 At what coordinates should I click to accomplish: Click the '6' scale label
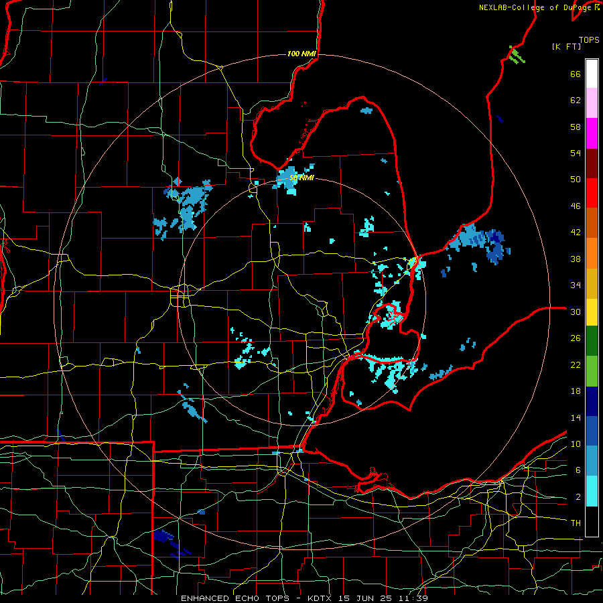click(578, 470)
